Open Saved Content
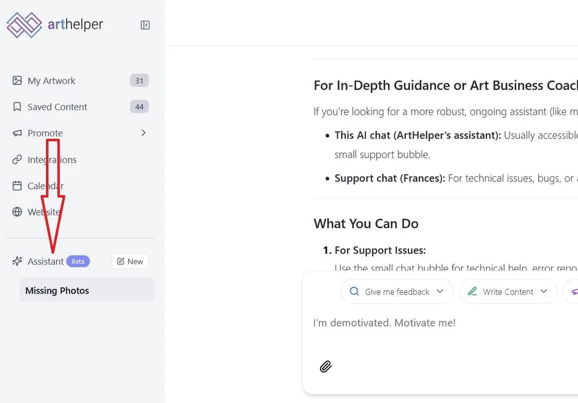The height and width of the screenshot is (403, 578). (57, 107)
